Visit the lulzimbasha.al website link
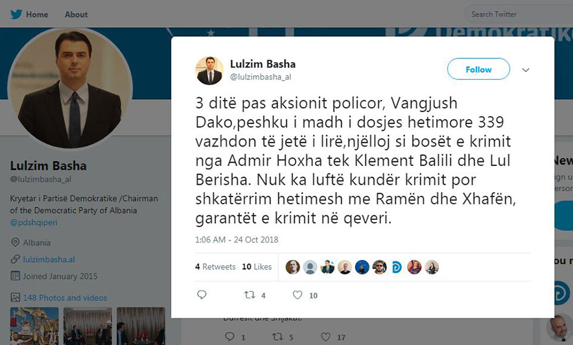 [x=49, y=259]
